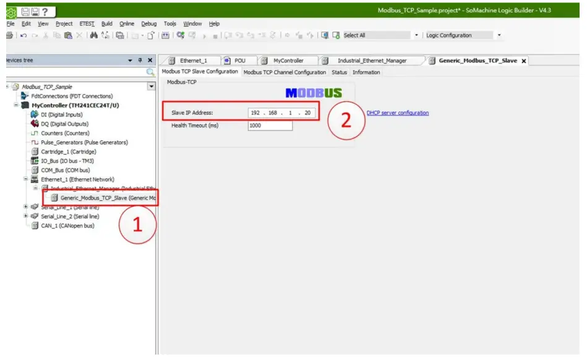
Task: Click the Logout monitor icon before Select All
Action: coord(336,35)
